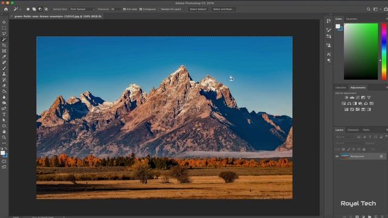Image resolution: width=388 pixels, height=218 pixels.
Task: Toggle Quick Mask mode
Action: (x=4, y=162)
